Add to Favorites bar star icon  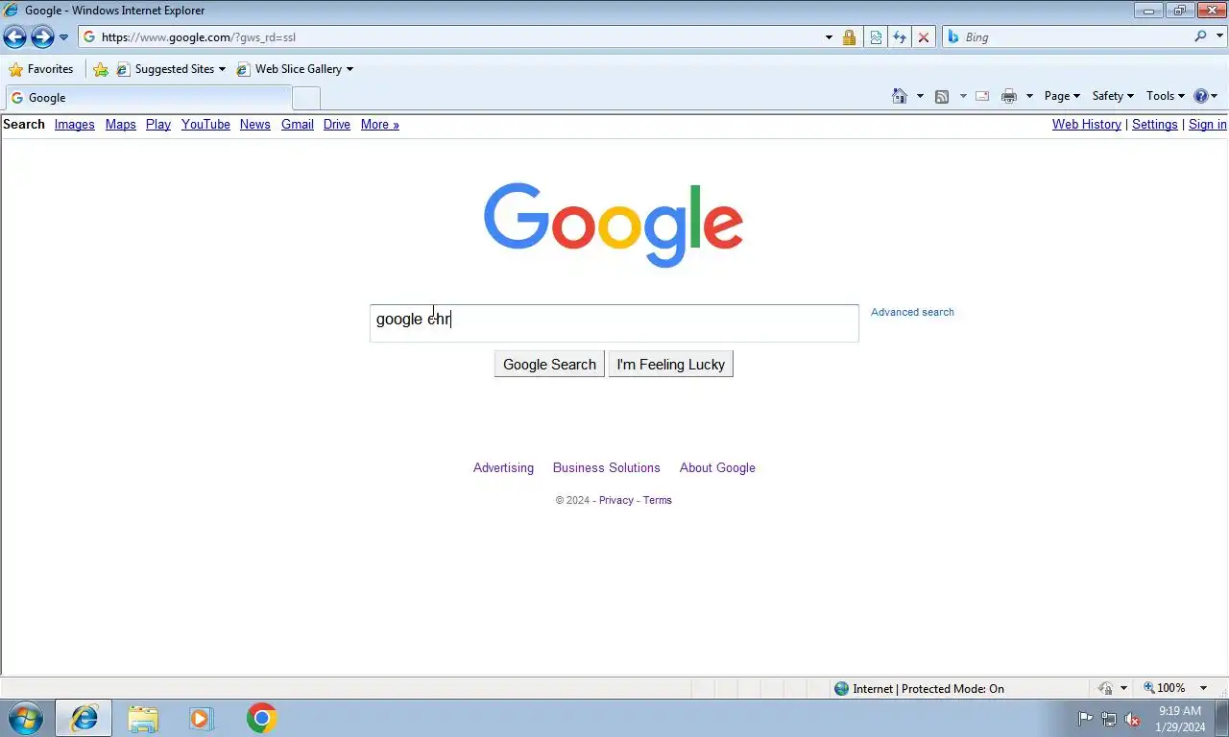coord(101,69)
